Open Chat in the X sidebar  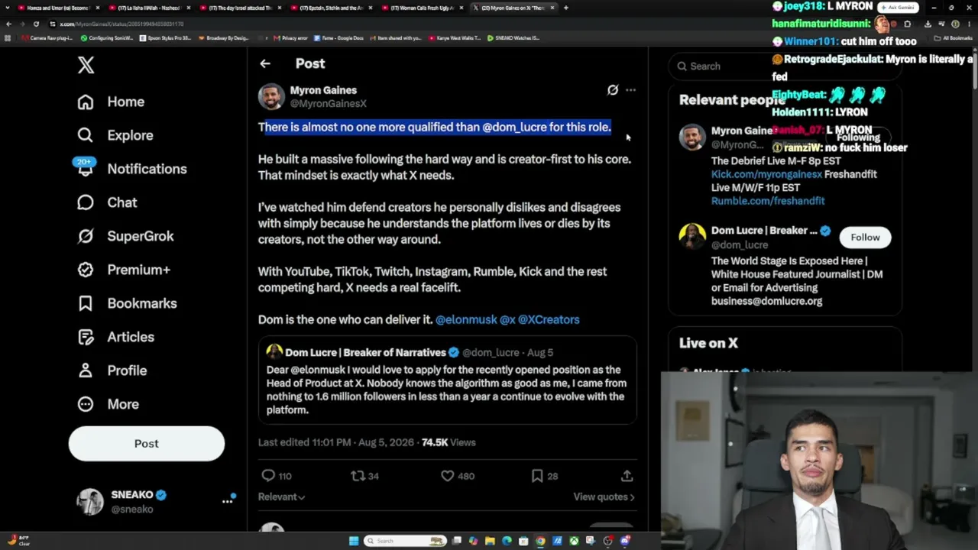point(107,202)
